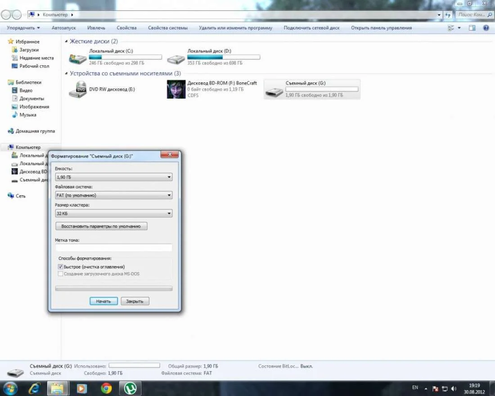Select Компьютер in the navigation tree
This screenshot has height=396, width=495.
28,147
